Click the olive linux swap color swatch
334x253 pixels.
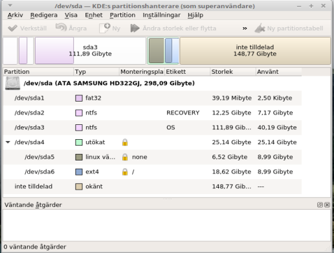[x=79, y=157]
